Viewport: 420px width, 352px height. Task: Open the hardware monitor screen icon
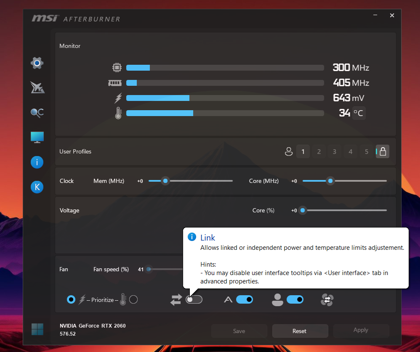pos(37,138)
